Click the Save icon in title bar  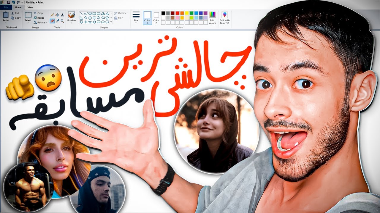click(9, 2)
